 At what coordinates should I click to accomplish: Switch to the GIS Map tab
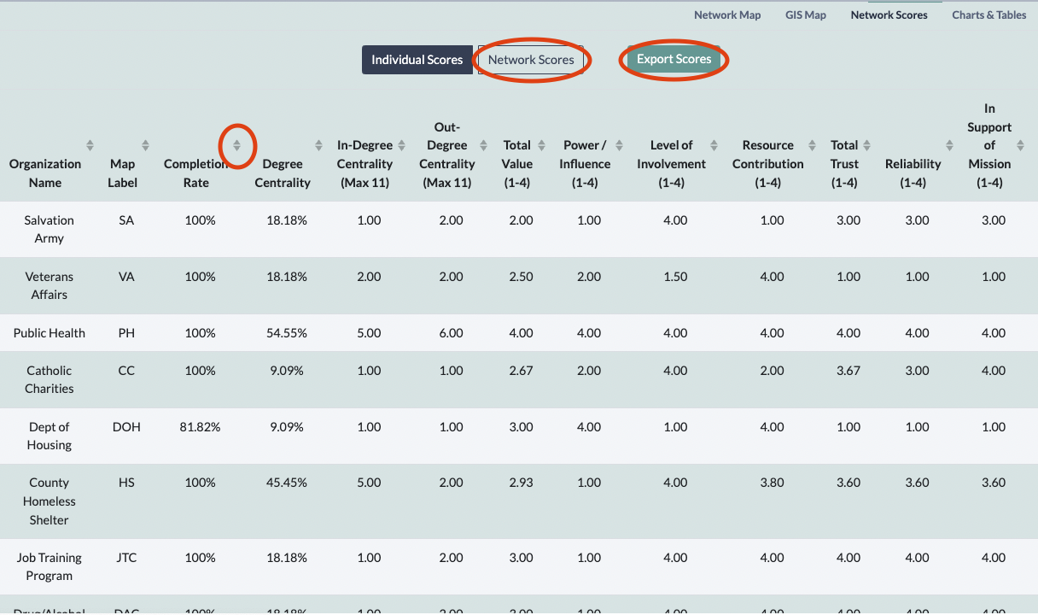tap(805, 15)
